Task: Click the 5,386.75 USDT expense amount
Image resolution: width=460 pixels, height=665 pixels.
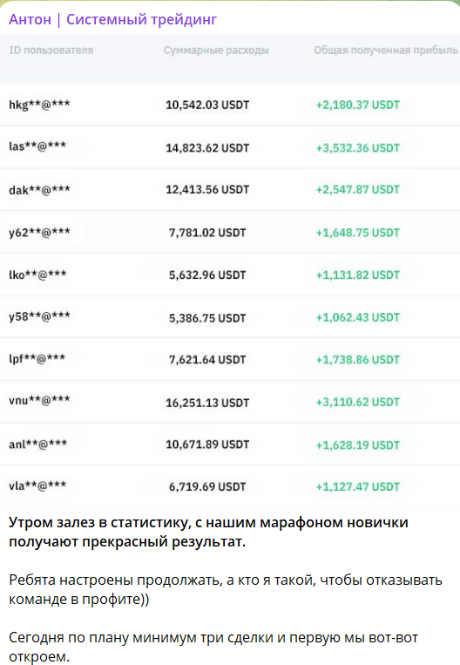Action: [207, 318]
